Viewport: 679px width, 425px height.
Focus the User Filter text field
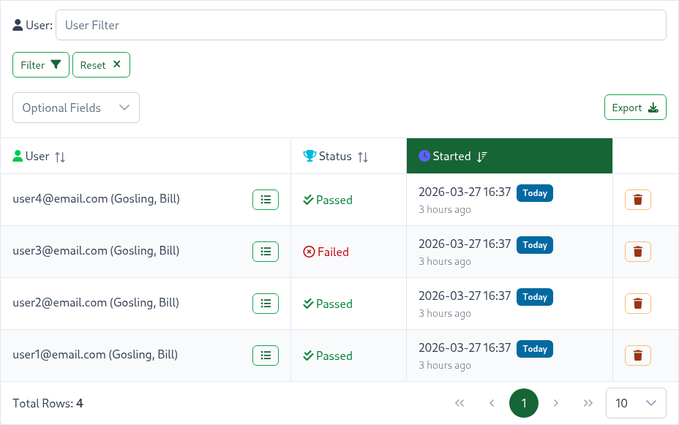361,25
